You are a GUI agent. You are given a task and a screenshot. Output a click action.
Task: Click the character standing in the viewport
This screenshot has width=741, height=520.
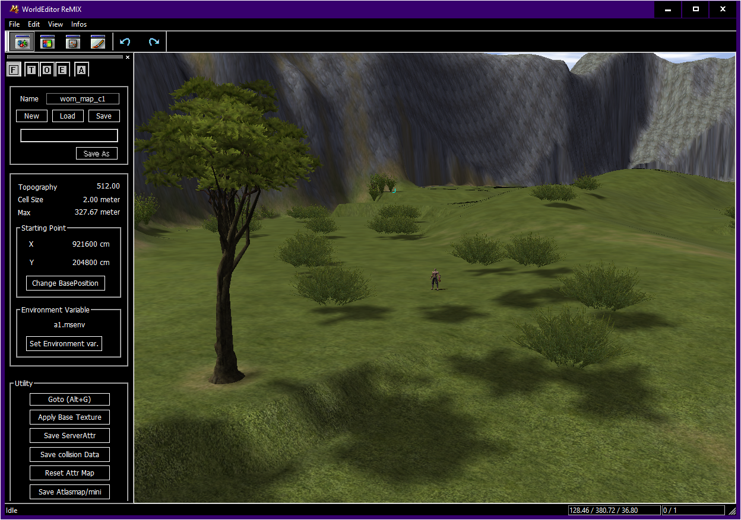pyautogui.click(x=435, y=279)
